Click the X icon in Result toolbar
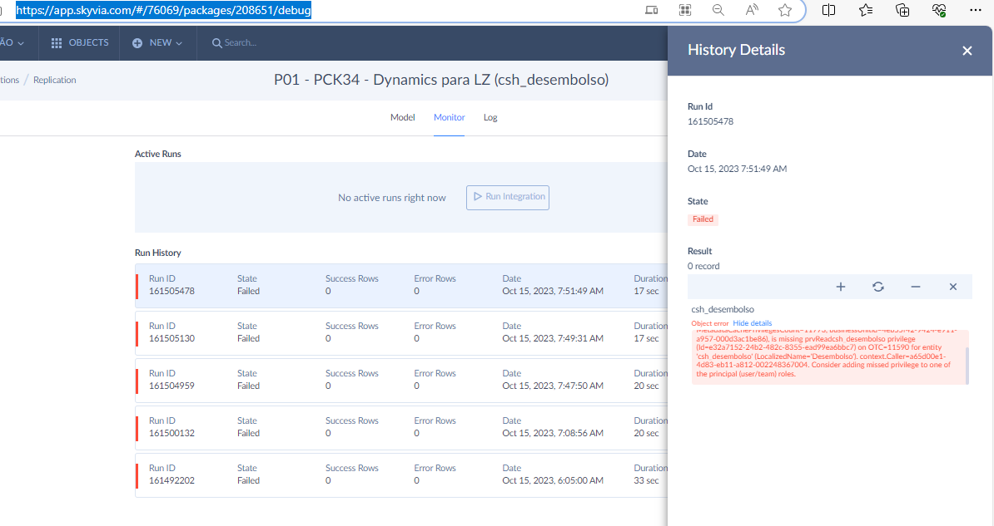Image resolution: width=994 pixels, height=526 pixels. pyautogui.click(x=953, y=287)
